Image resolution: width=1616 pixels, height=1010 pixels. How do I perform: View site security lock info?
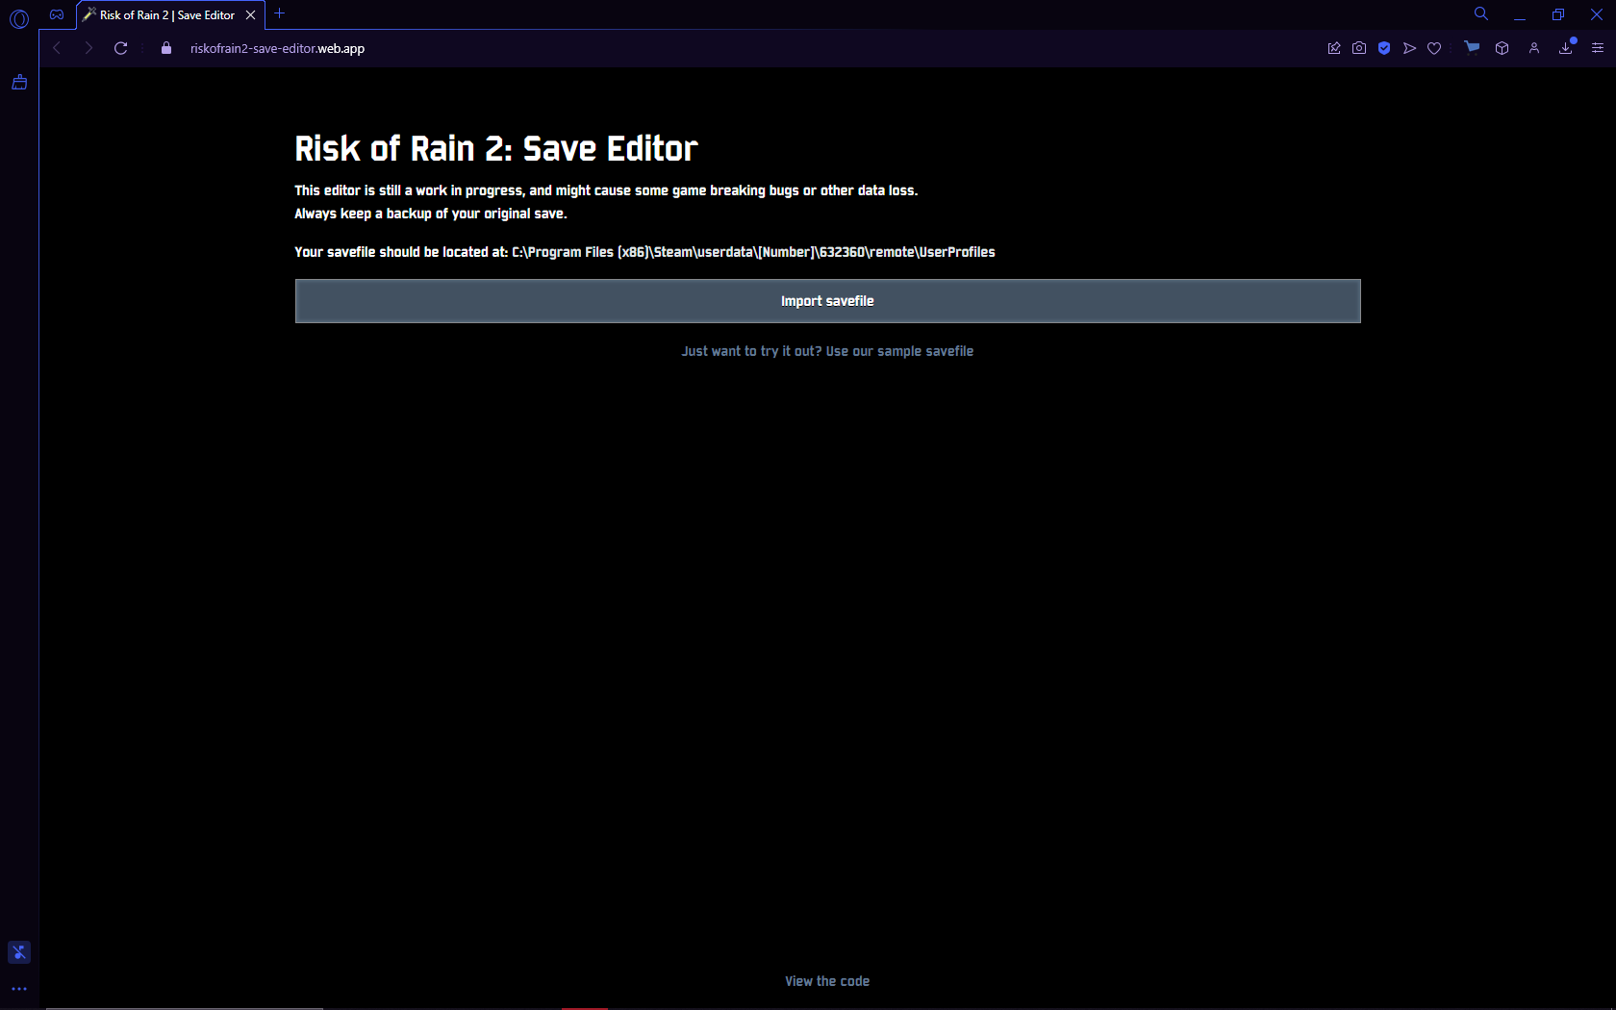coord(166,48)
